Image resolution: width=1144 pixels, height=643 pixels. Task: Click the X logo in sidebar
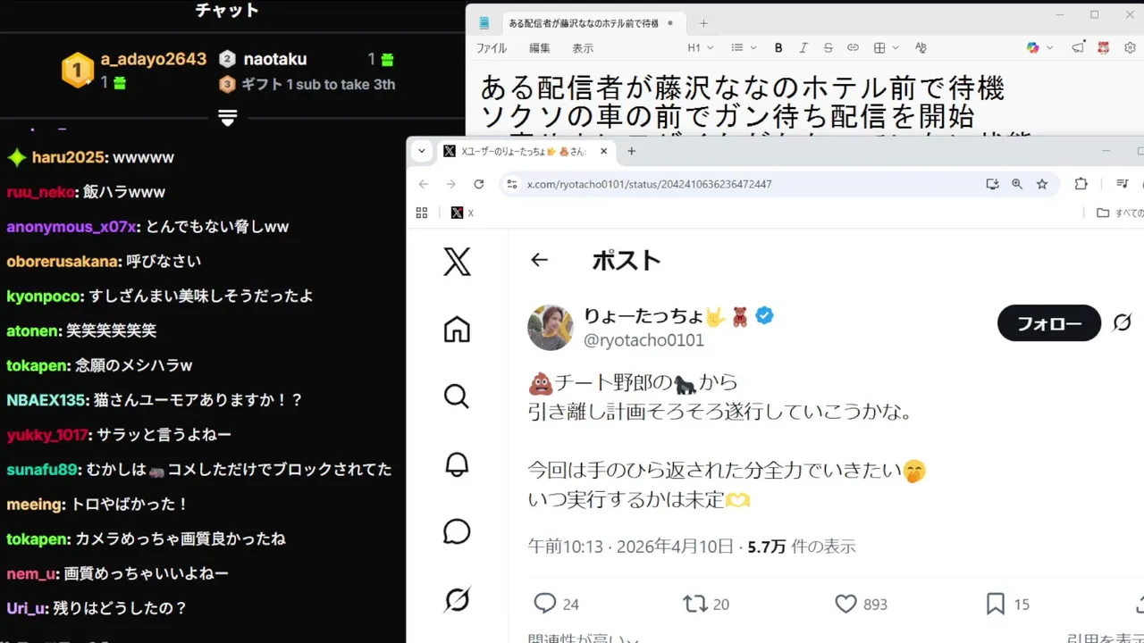click(x=457, y=262)
